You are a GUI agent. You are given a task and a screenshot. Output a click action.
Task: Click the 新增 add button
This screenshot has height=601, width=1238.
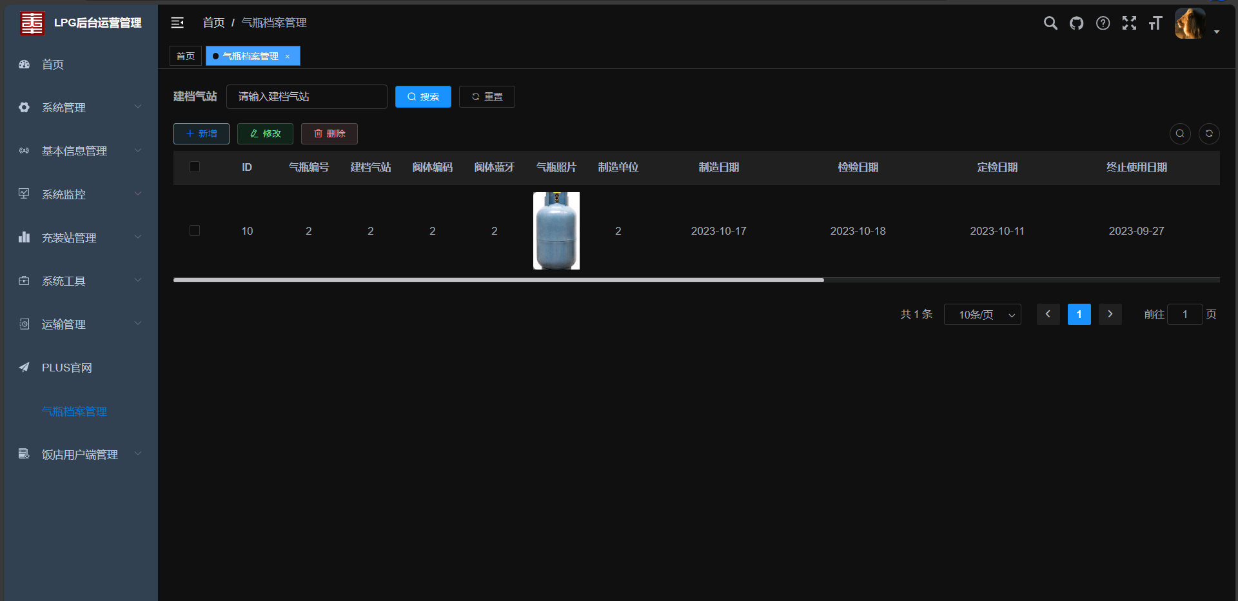(x=201, y=133)
